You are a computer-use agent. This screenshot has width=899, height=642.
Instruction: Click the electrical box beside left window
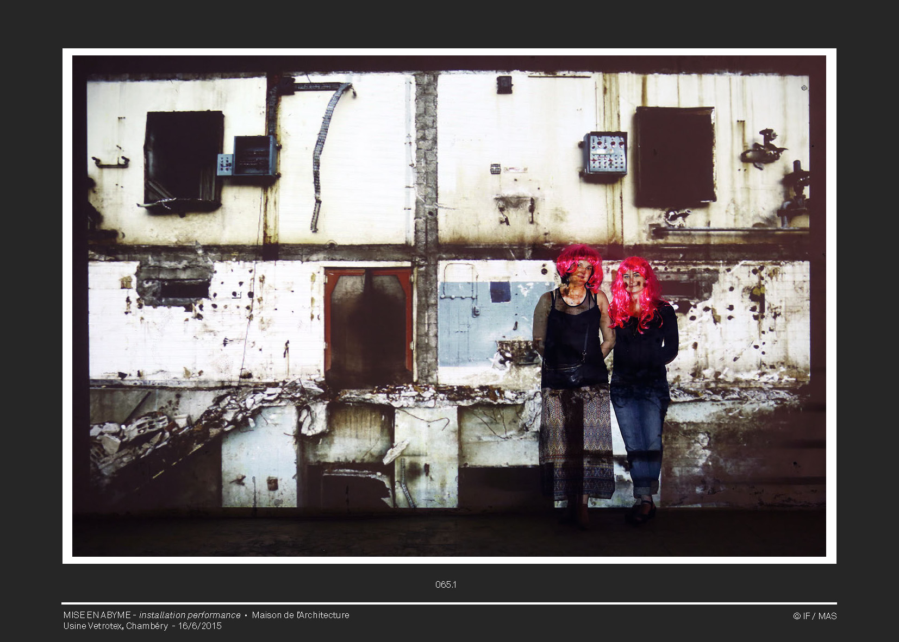(254, 155)
